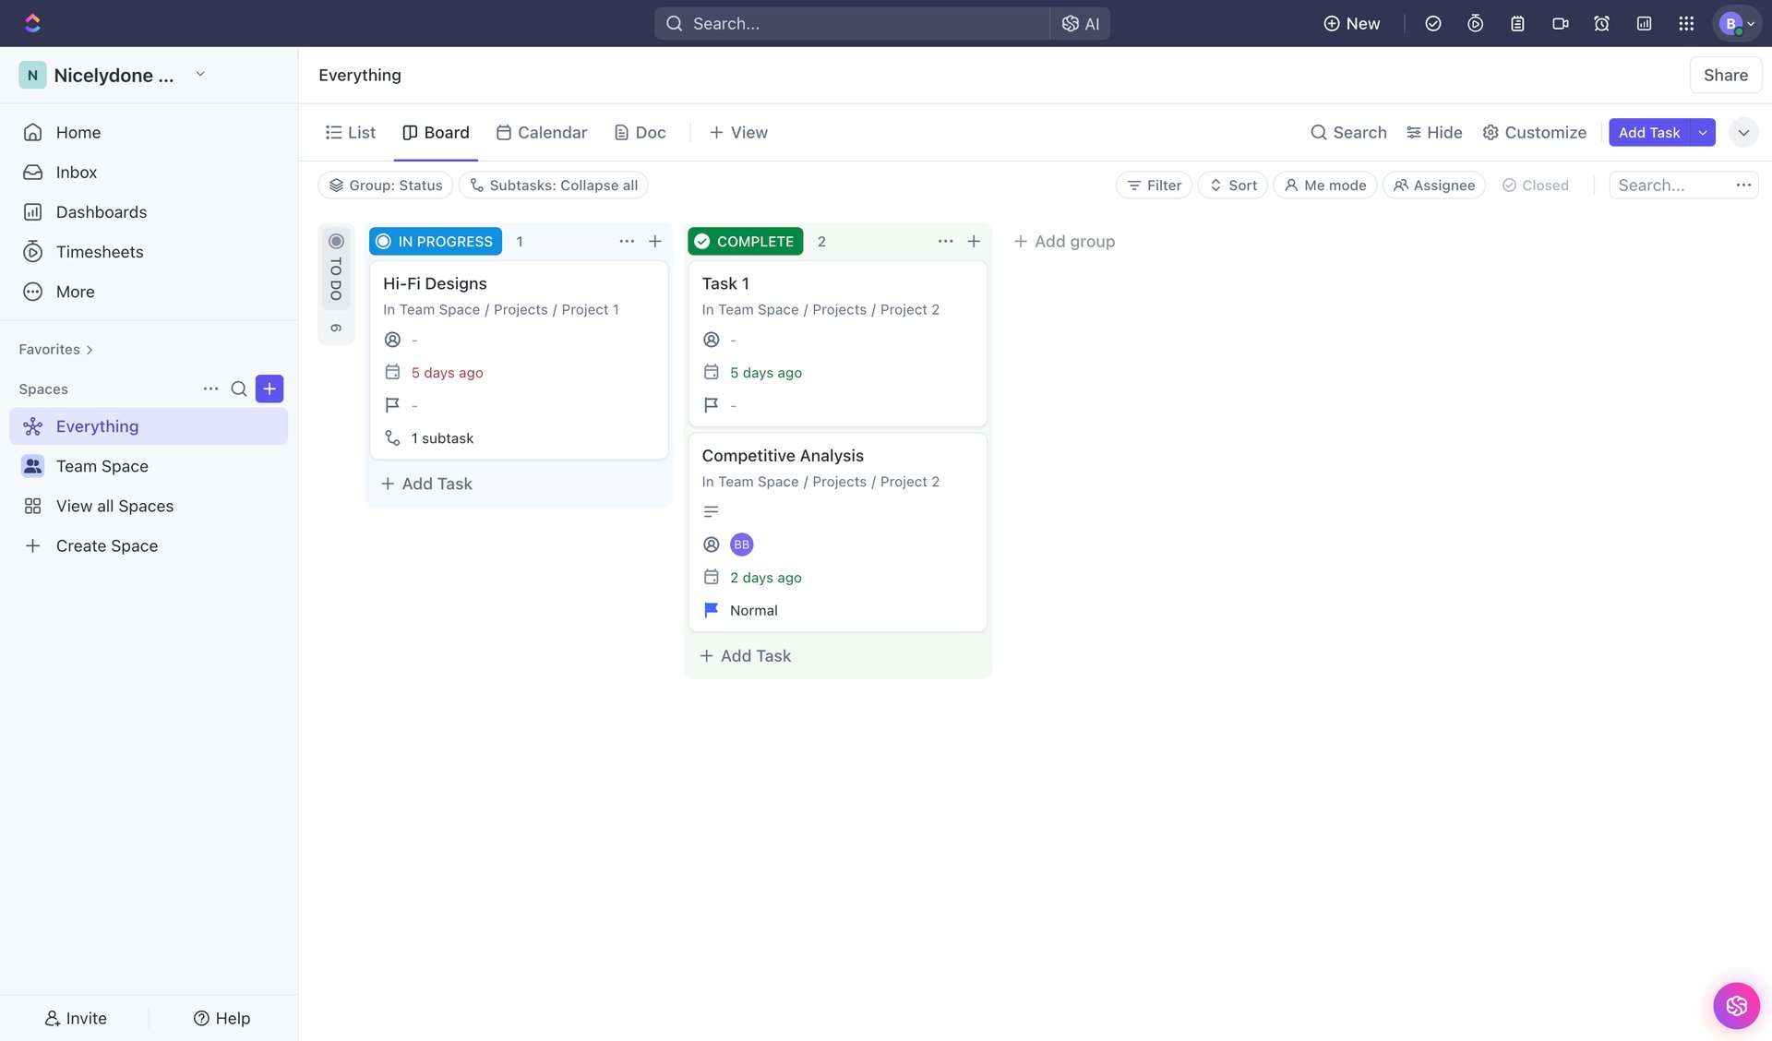Click Add group to create a new column
The height and width of the screenshot is (1041, 1772).
pyautogui.click(x=1063, y=241)
